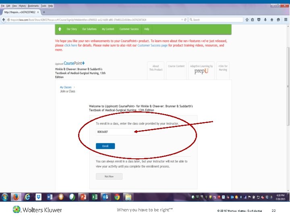Screen dimensions: 290x217
Task: Click the taskbar clock showing 4:18 PM
Action: pos(280,197)
